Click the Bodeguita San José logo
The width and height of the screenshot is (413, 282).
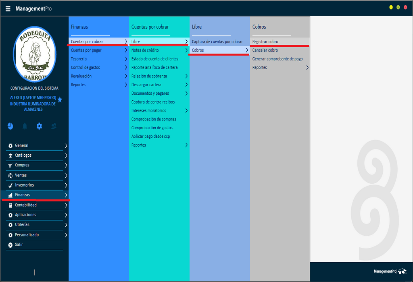point(34,54)
